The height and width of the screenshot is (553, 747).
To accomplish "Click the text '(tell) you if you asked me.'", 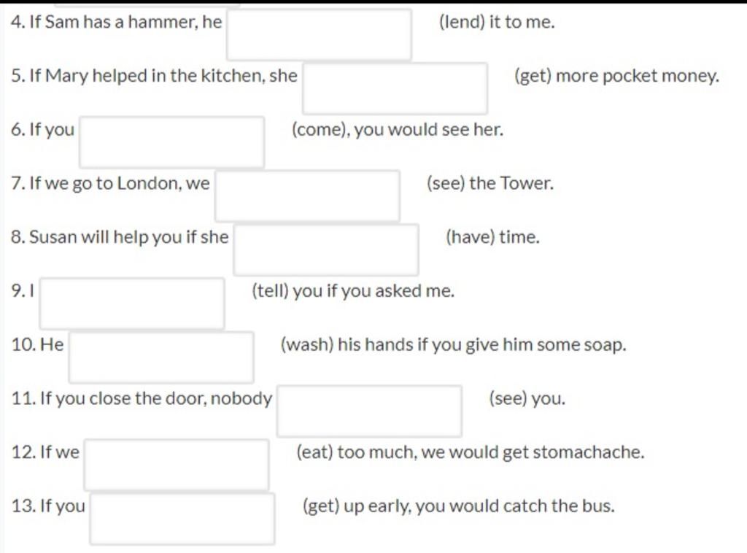I will [x=353, y=291].
